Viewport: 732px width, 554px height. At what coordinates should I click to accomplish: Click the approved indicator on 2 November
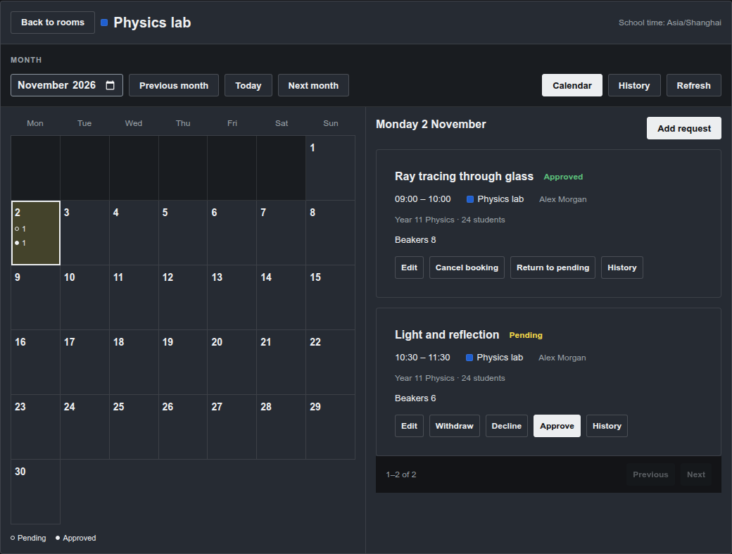click(x=20, y=243)
